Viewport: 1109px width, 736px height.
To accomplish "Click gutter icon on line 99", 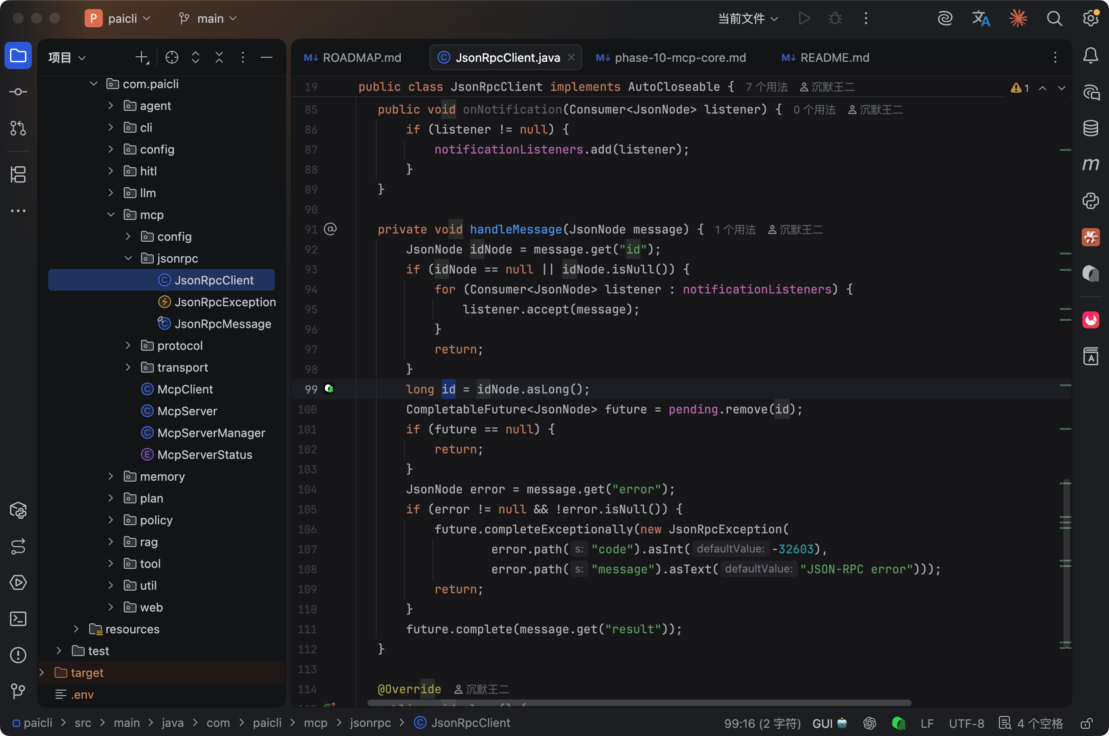I will pos(329,388).
